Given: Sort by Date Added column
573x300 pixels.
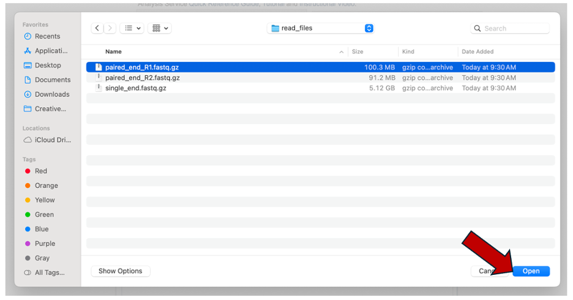Looking at the screenshot, I should tap(478, 51).
